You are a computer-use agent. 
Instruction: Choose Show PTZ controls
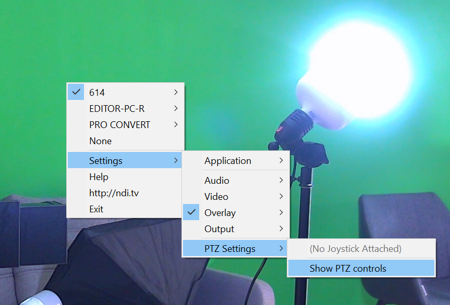(348, 268)
